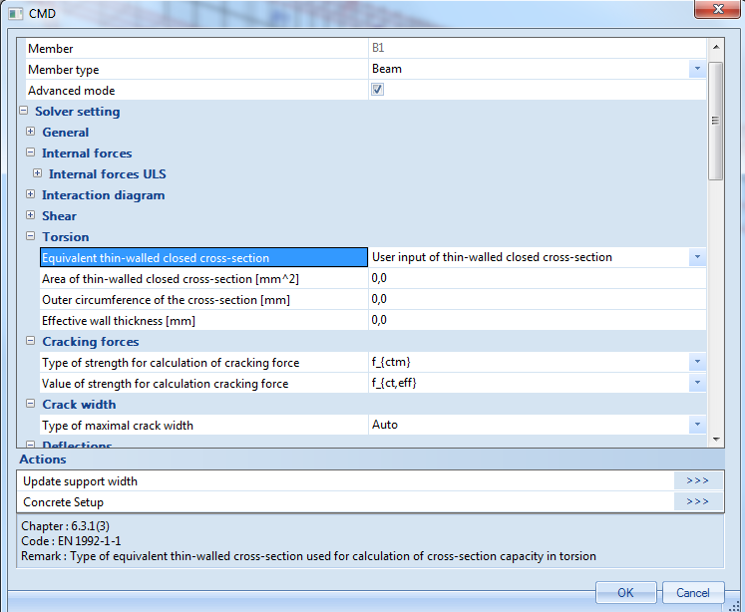
Task: Select the Member row label
Action: pyautogui.click(x=50, y=49)
